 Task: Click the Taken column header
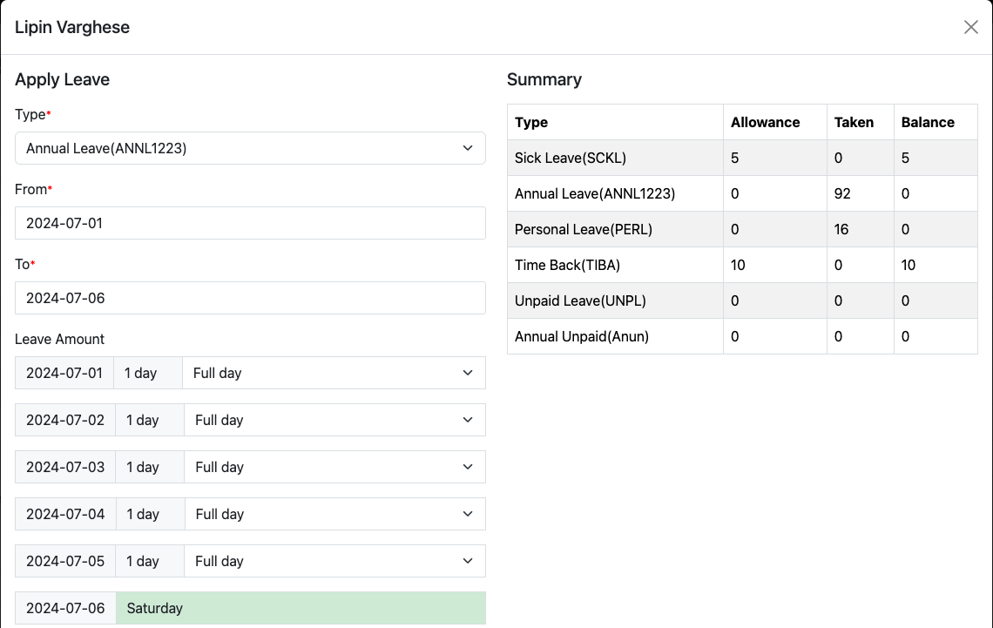tap(854, 122)
